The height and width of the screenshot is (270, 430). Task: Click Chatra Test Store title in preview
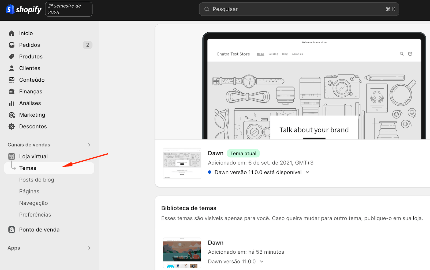(x=233, y=54)
